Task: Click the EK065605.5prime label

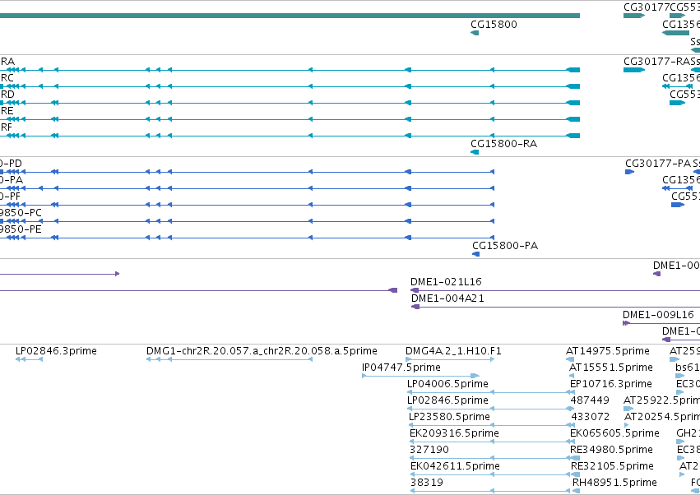Action: [x=614, y=433]
